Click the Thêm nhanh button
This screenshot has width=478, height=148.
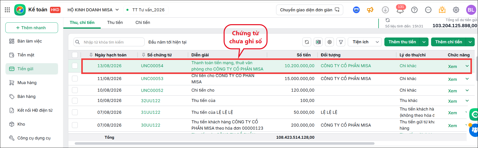[32, 28]
